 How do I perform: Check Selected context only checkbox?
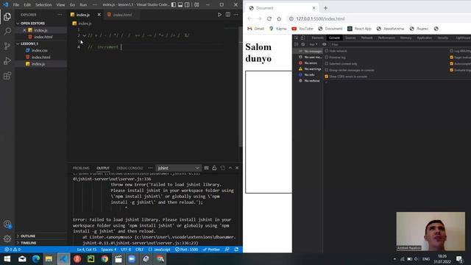(327, 63)
